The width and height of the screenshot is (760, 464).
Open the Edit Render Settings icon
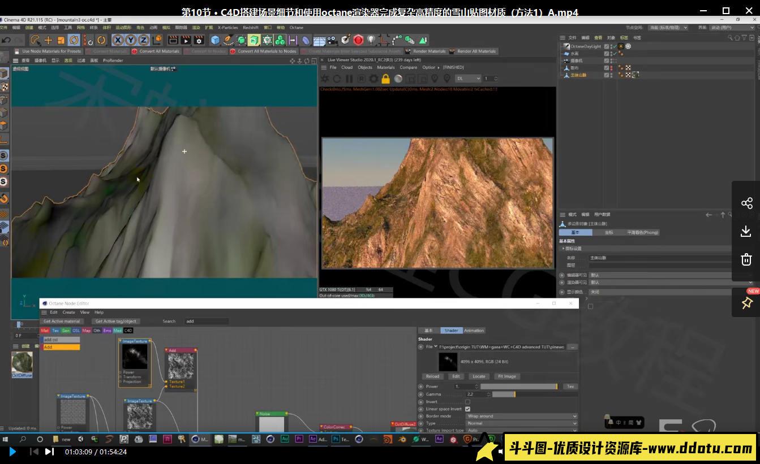[x=199, y=40]
